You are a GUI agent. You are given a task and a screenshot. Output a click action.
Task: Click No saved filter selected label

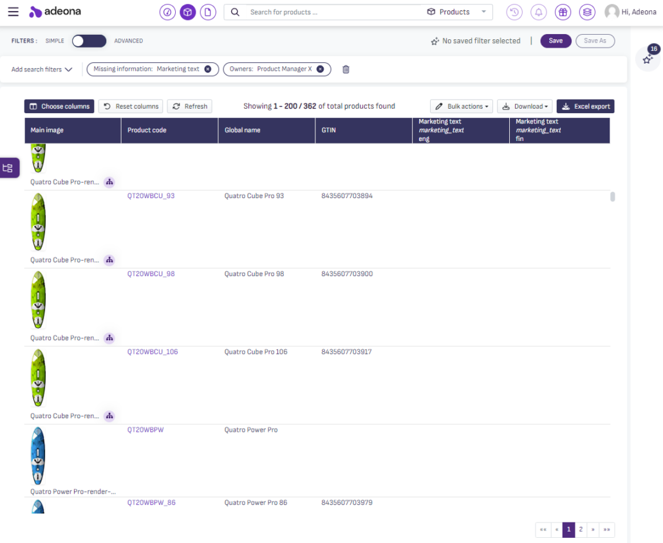click(481, 41)
